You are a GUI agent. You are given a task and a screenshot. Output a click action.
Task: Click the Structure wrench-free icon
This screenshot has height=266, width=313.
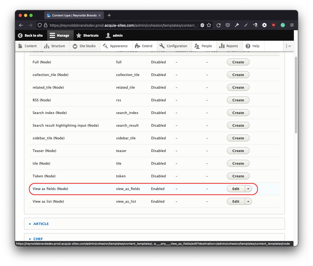pyautogui.click(x=47, y=46)
